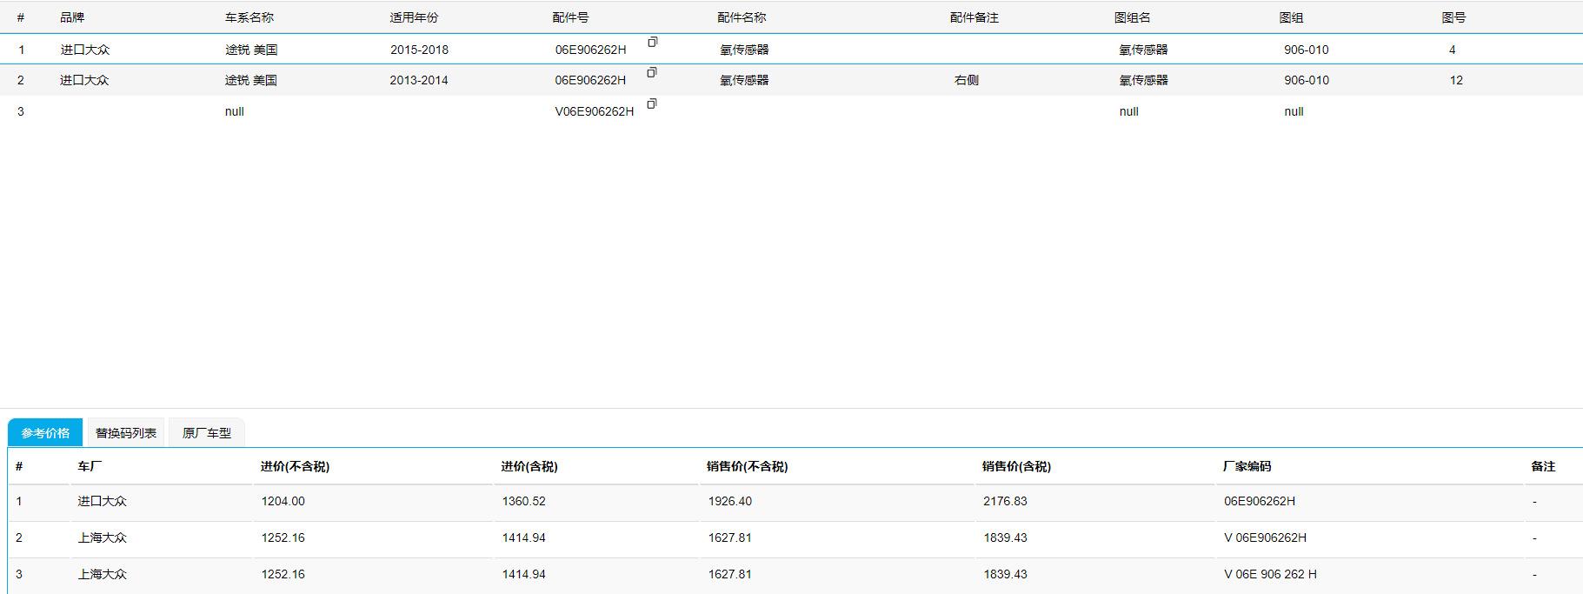
Task: Click the 图组名 column header
Action: click(1132, 17)
